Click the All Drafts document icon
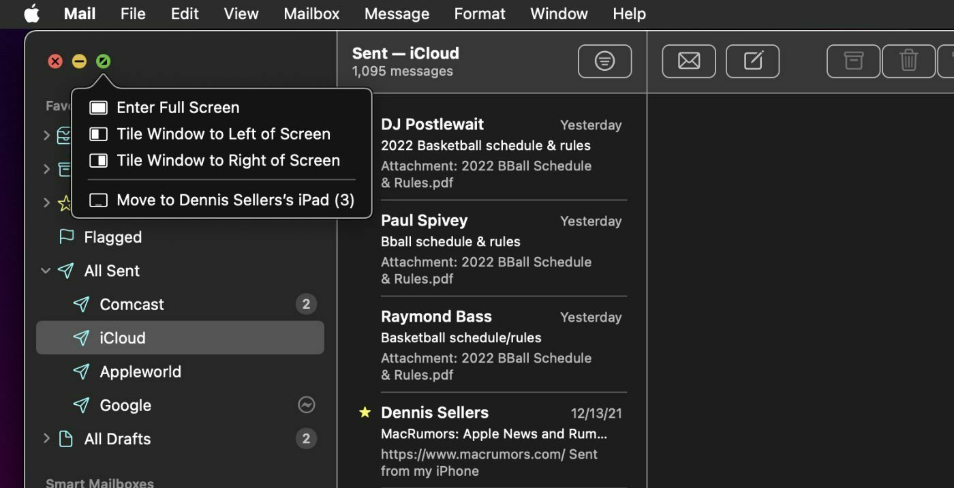Viewport: 954px width, 488px height. pos(66,439)
